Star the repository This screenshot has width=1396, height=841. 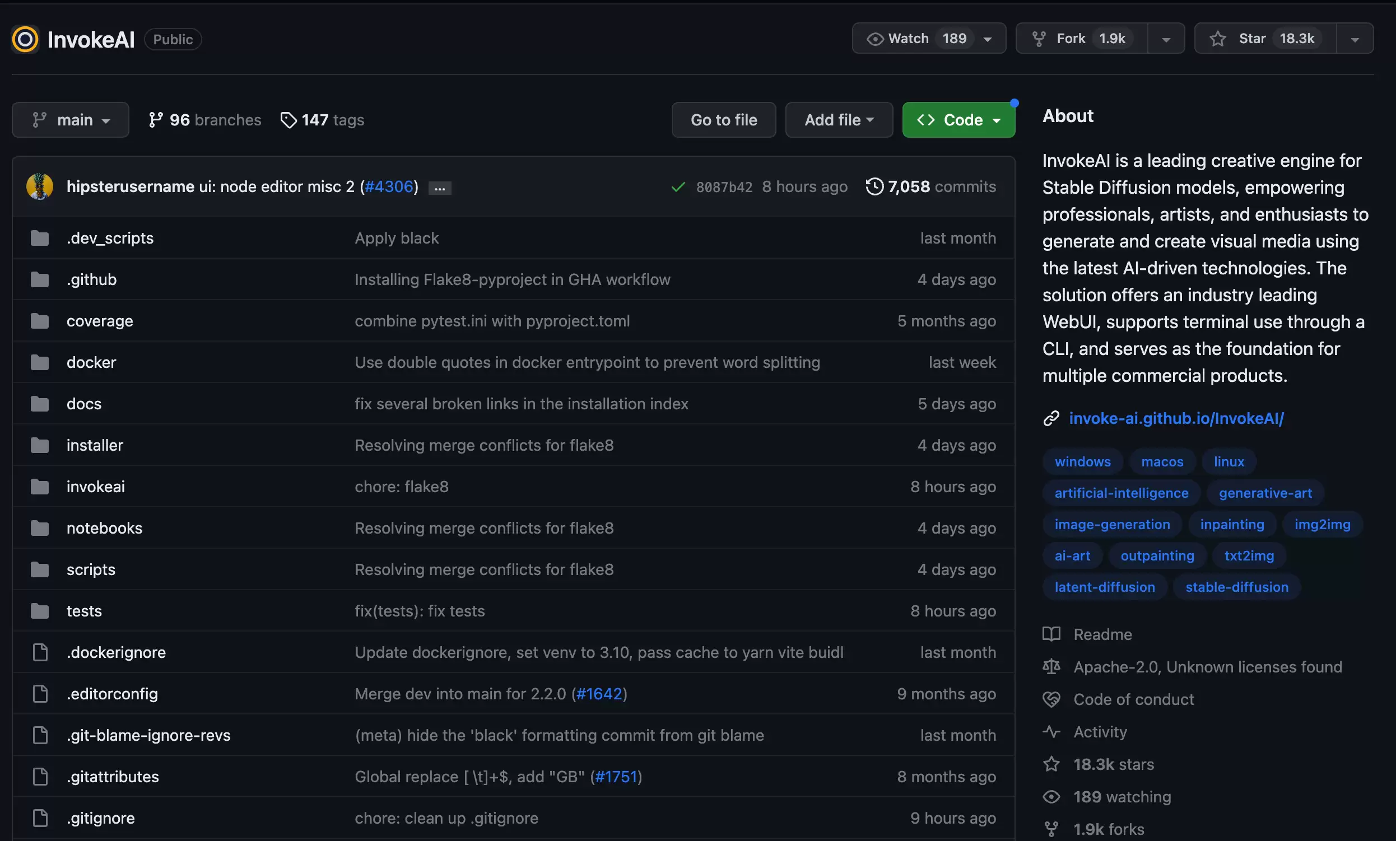(1265, 39)
